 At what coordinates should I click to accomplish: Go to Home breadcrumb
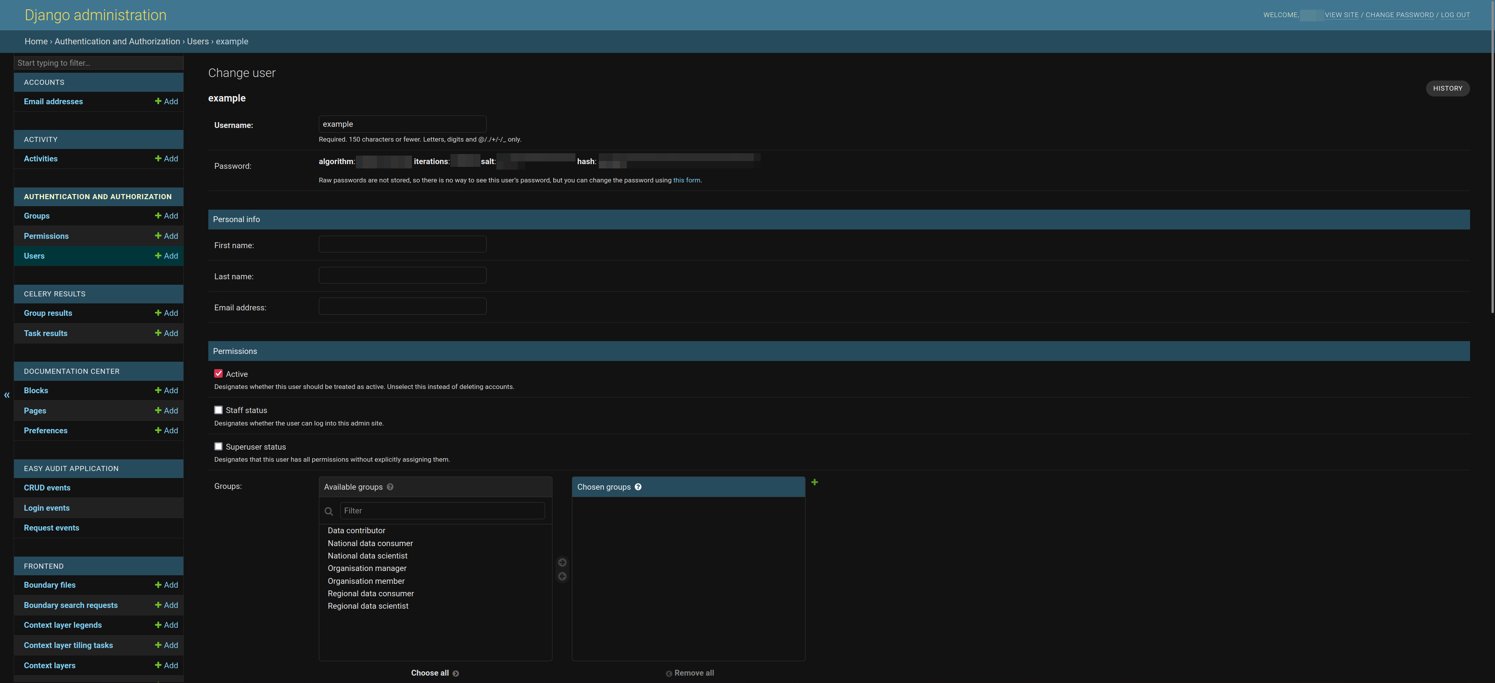(36, 42)
